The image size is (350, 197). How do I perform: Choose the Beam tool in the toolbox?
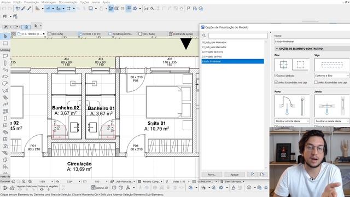tap(5, 69)
